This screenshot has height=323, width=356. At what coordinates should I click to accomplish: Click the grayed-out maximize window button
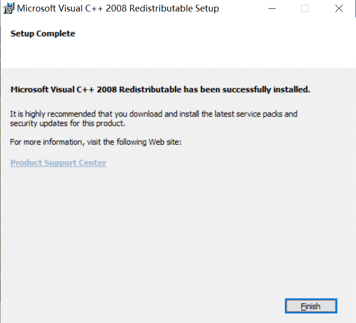(305, 9)
